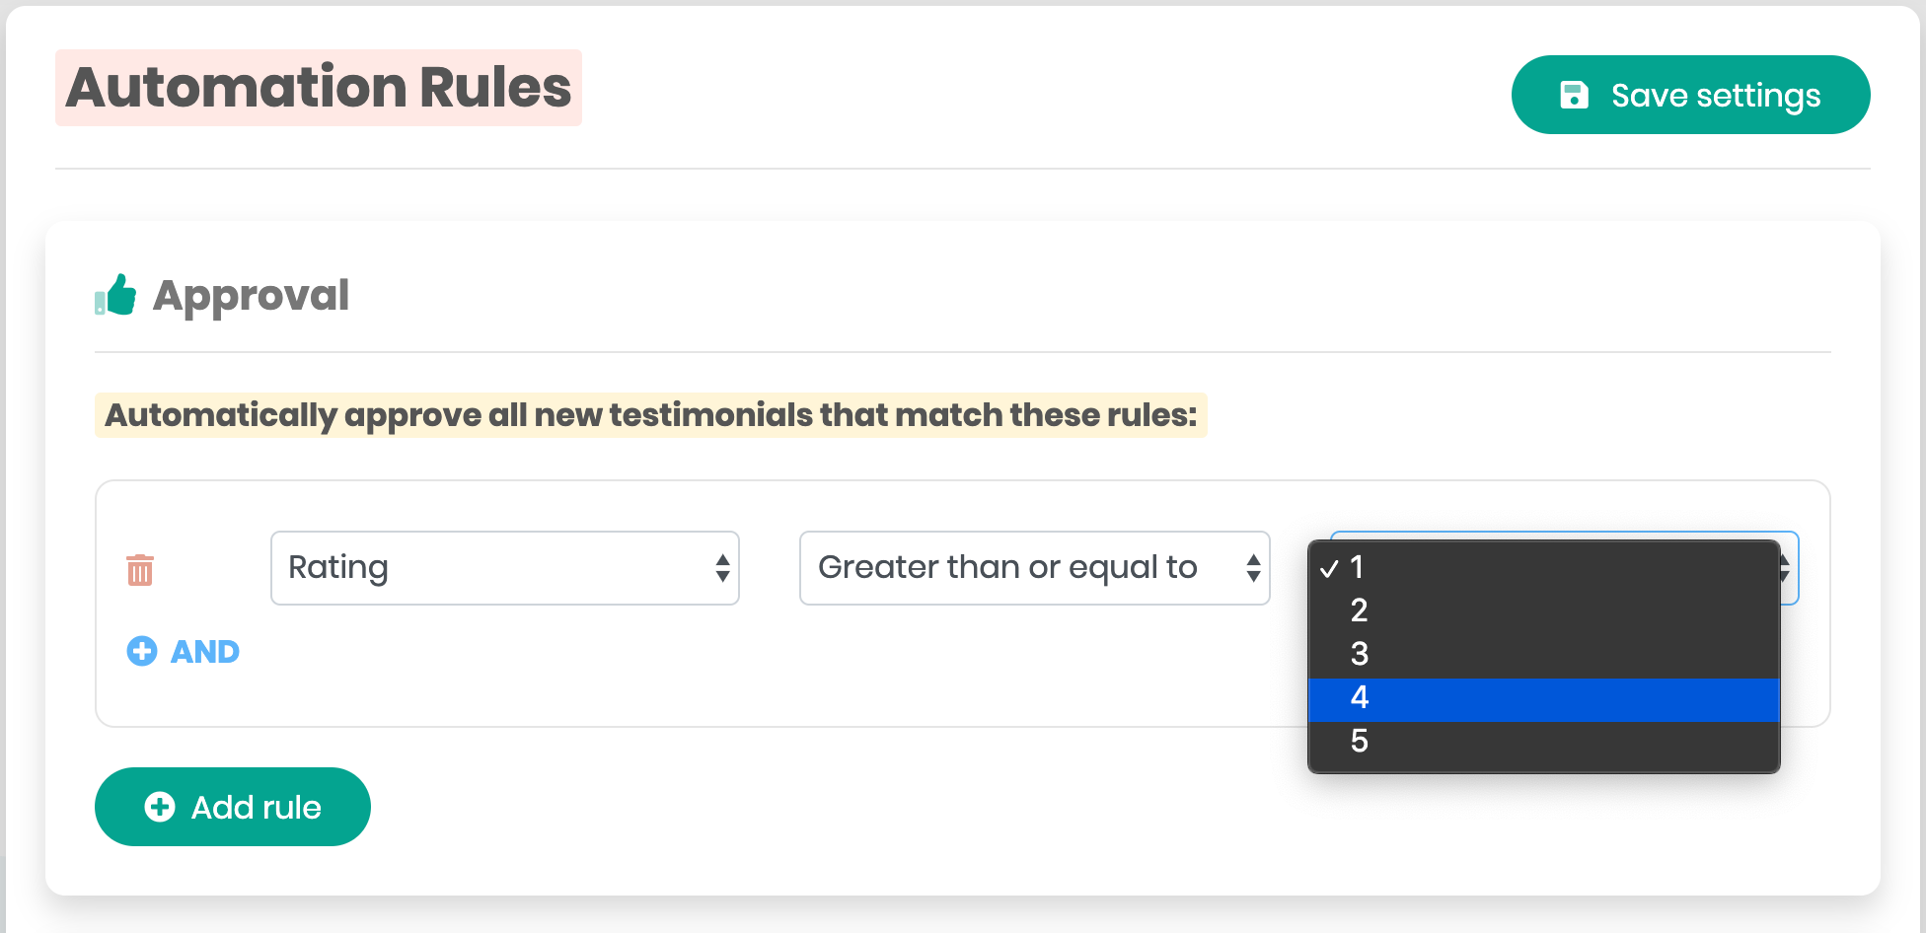Click the Automation Rules heading
1926x933 pixels.
(x=318, y=88)
